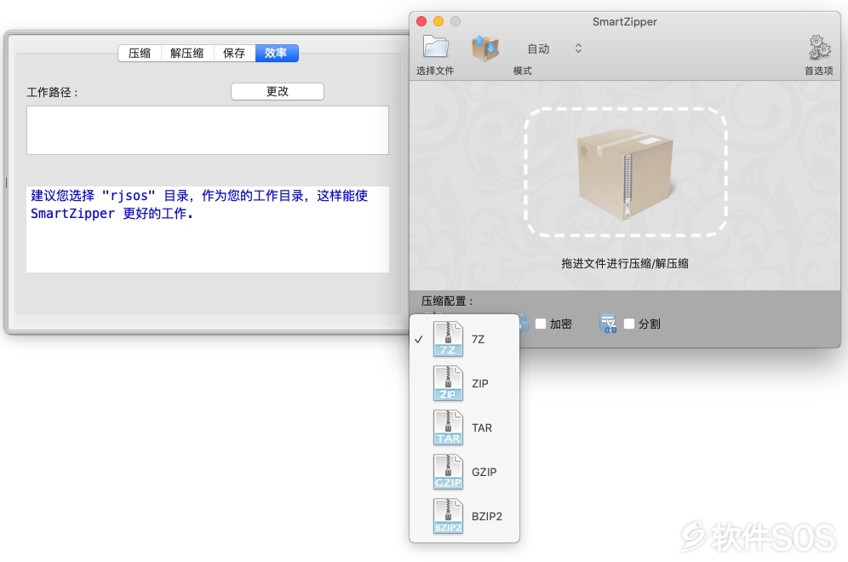Click the 模式 label under dropdown
This screenshot has height=562, width=848.
pos(523,71)
